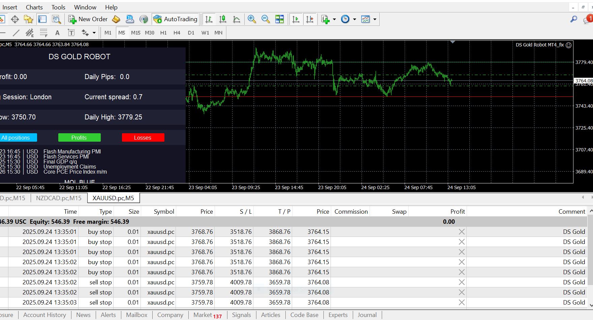Click the Zoom Out magnifier icon
This screenshot has height=320, width=593.
click(266, 19)
